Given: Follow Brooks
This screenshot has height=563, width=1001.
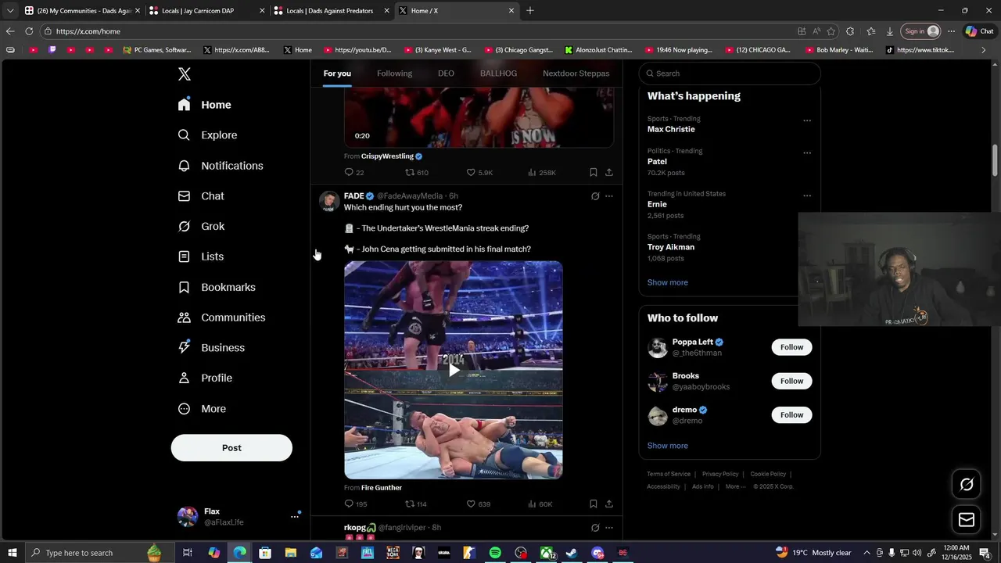Looking at the screenshot, I should [x=791, y=381].
